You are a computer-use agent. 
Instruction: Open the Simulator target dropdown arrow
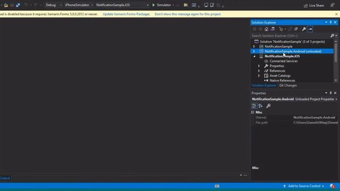(x=173, y=5)
